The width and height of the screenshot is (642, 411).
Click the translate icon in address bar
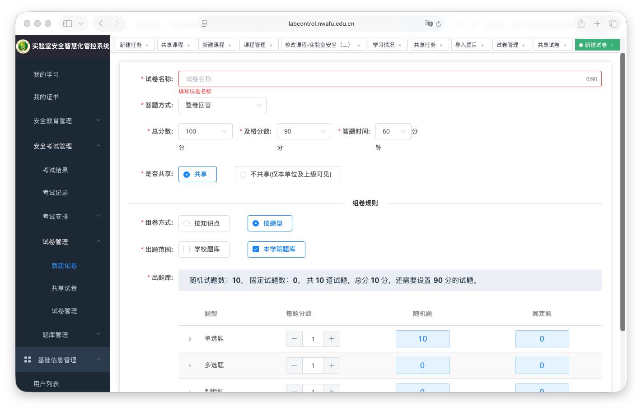428,23
